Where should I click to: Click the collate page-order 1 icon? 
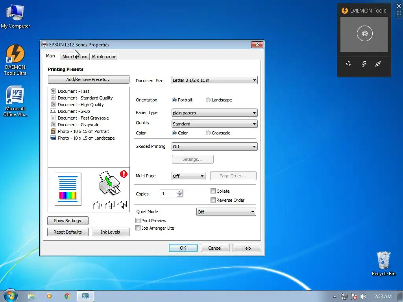tap(98, 205)
